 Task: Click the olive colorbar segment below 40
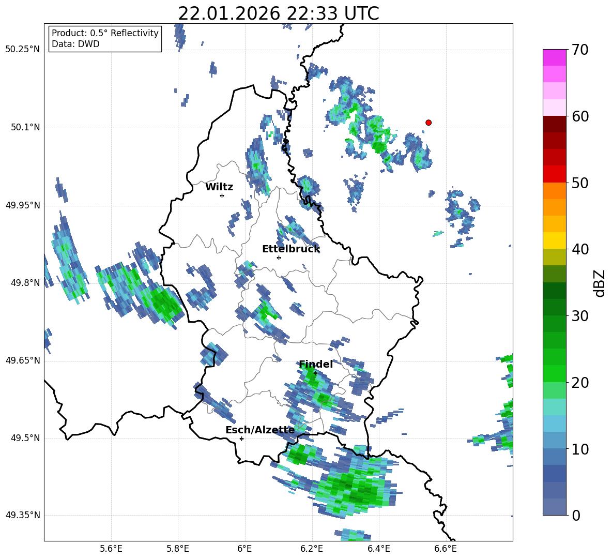point(554,257)
